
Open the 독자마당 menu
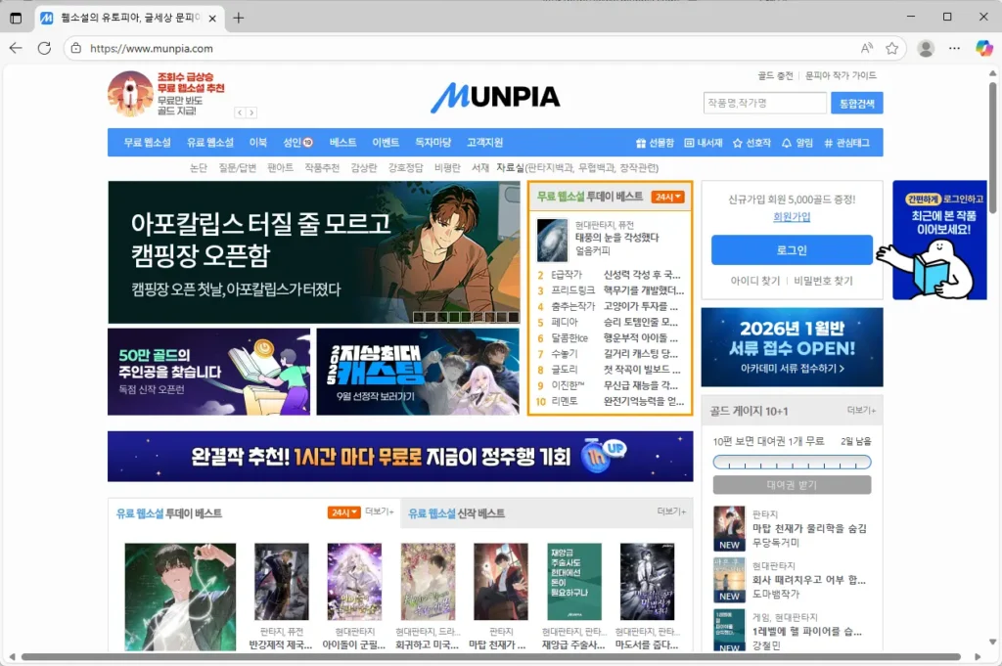pos(433,143)
